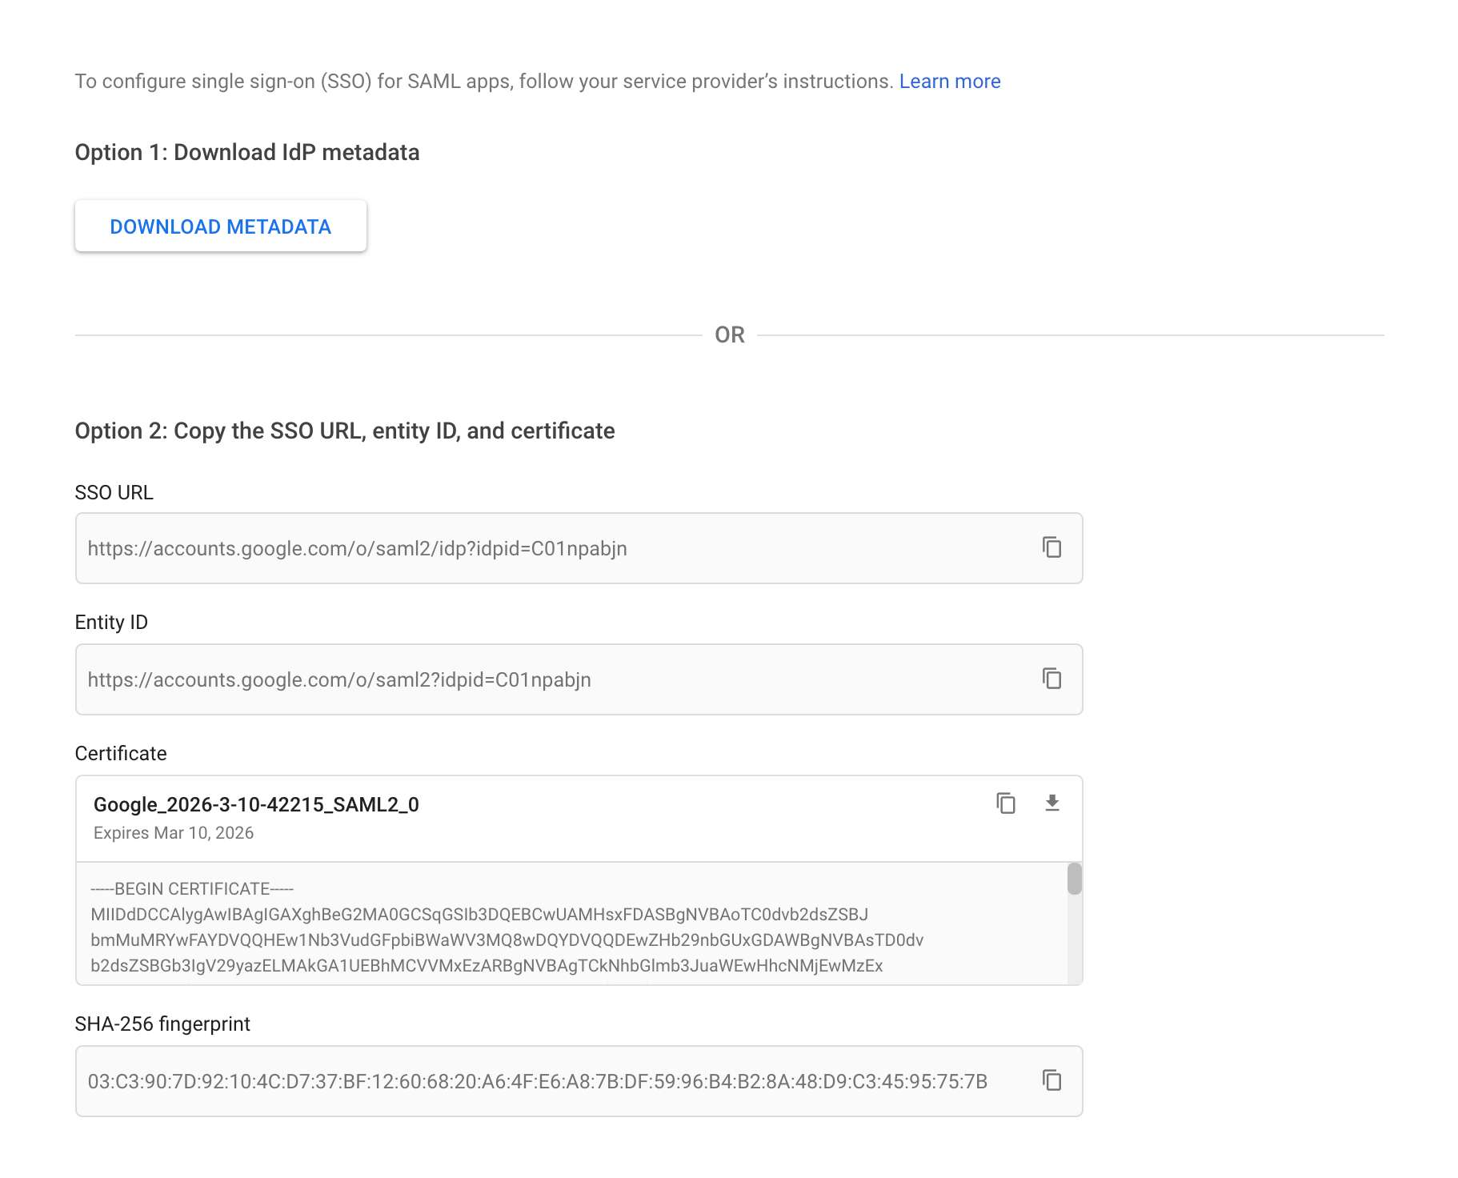Click the certificate text scrollbar thumb
Viewport: 1458px width, 1178px height.
(1075, 879)
